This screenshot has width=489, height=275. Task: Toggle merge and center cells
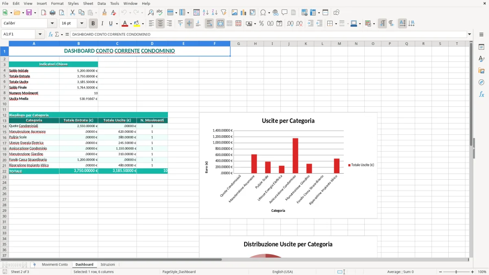(x=220, y=24)
